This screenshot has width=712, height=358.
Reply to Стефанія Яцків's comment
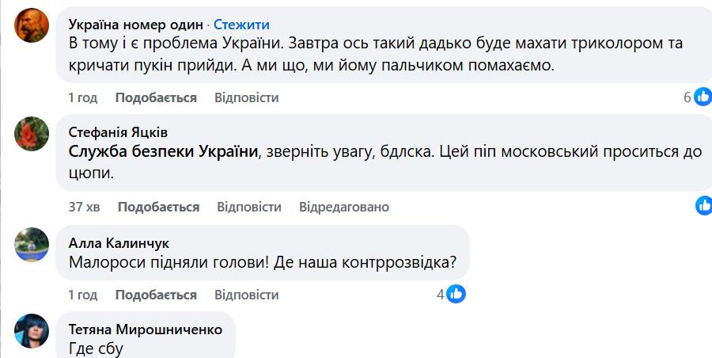click(248, 207)
